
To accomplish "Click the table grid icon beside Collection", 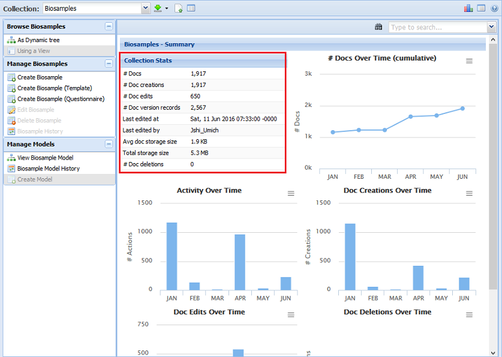I will pos(191,8).
